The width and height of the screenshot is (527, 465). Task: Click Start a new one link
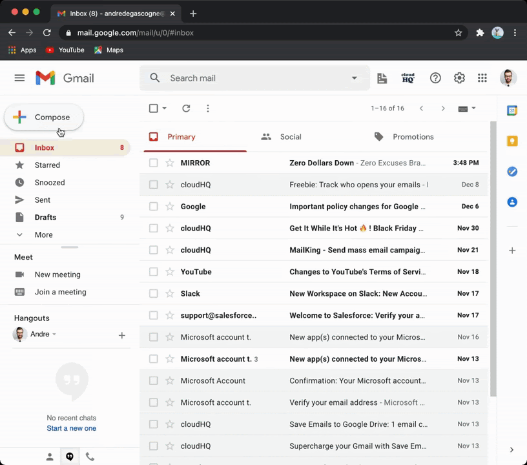coord(71,428)
